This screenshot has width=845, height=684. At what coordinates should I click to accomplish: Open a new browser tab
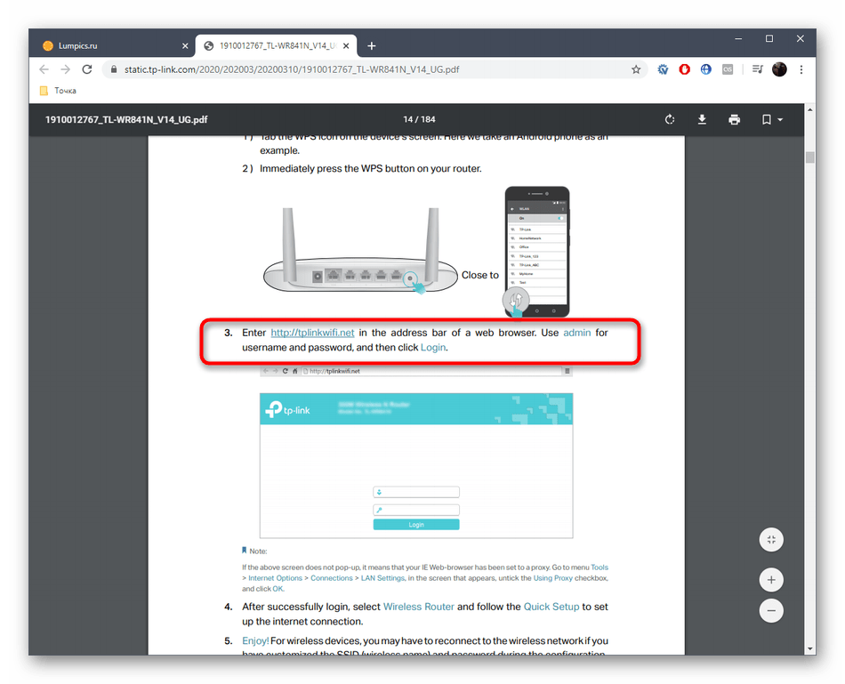(x=371, y=46)
